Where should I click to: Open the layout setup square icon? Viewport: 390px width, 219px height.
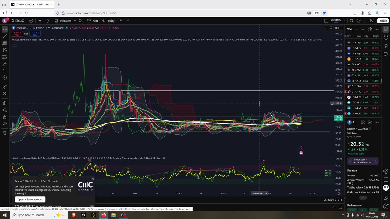pos(326,21)
